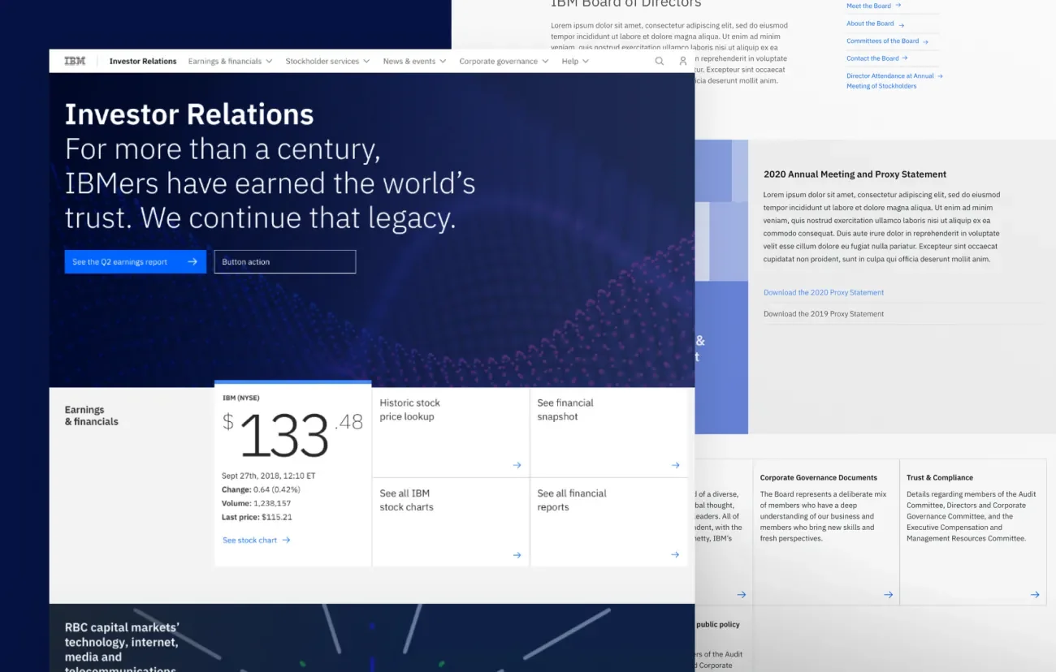The height and width of the screenshot is (672, 1056).
Task: Click the arrow next to Meet the Board
Action: (x=898, y=6)
